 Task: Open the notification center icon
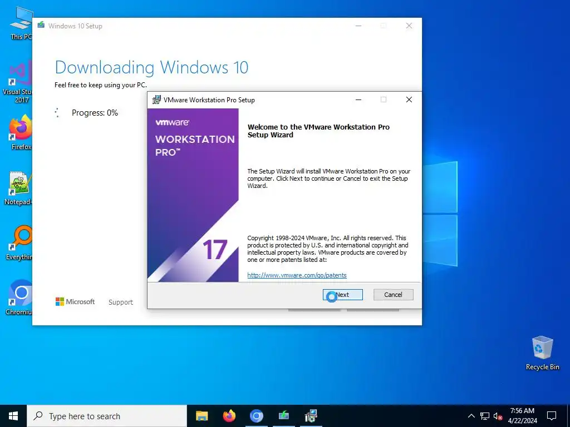[552, 416]
